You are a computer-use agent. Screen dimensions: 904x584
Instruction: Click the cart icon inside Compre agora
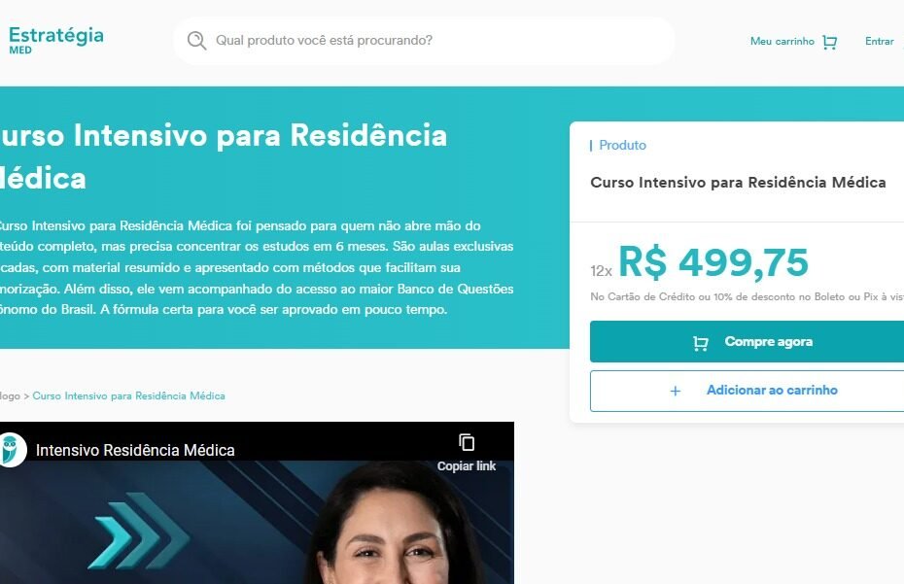700,343
